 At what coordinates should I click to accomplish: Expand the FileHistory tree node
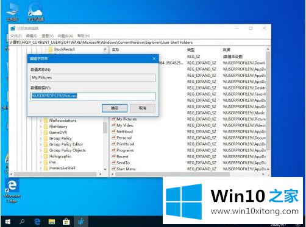tap(41, 127)
